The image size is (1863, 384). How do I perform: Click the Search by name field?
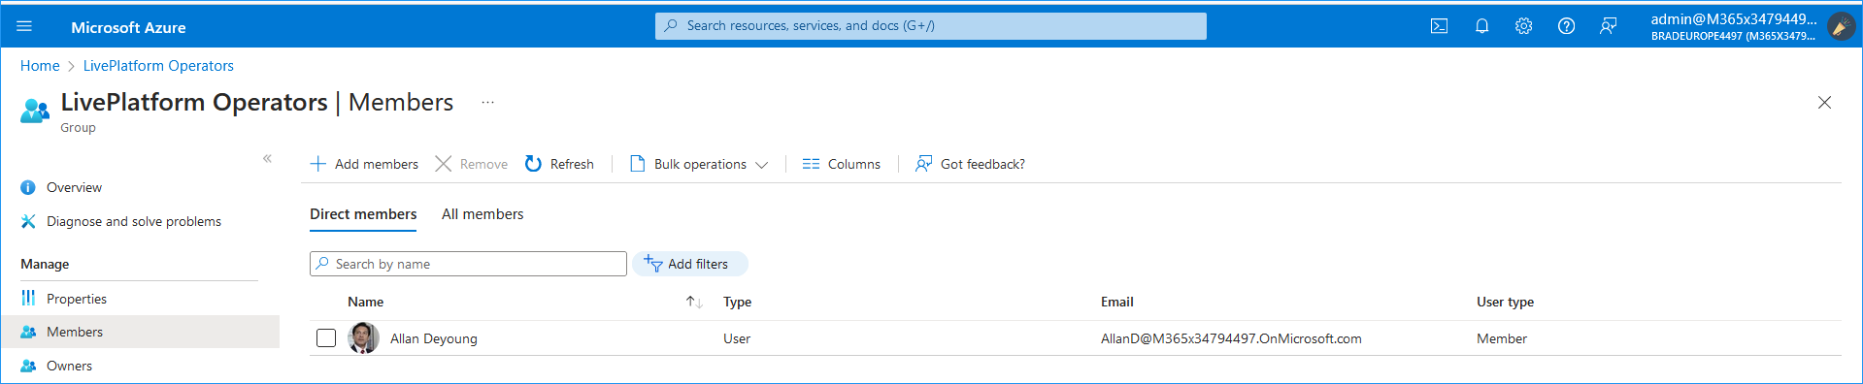click(x=468, y=264)
